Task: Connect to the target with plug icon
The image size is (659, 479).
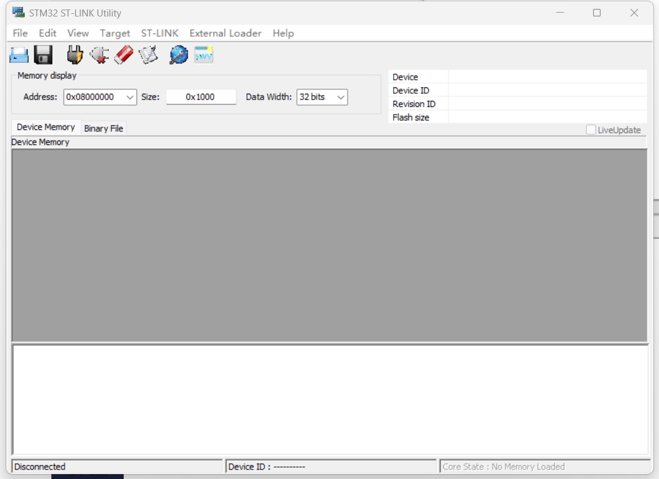Action: click(75, 55)
